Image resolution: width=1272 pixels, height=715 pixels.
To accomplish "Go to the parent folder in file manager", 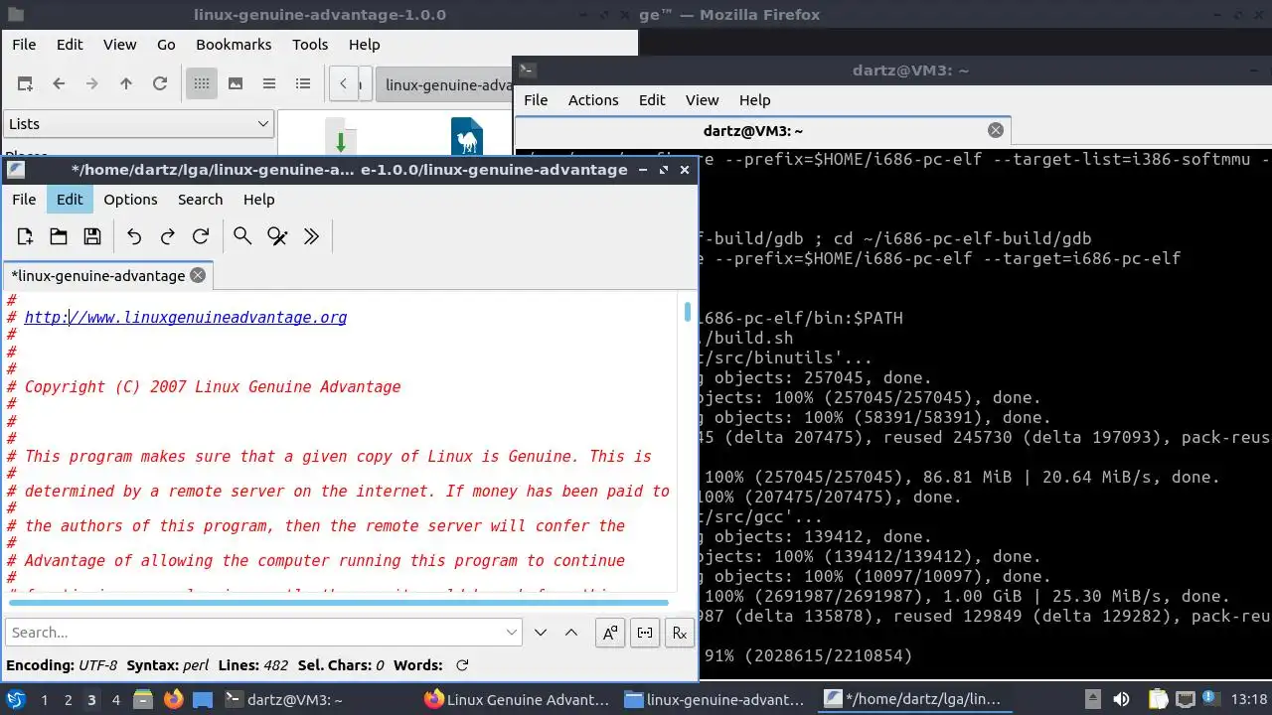I will (x=126, y=84).
